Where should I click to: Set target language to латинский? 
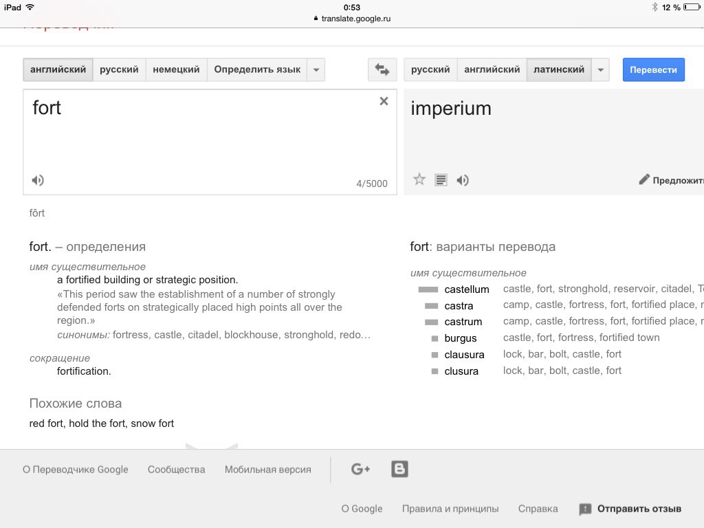pyautogui.click(x=559, y=69)
